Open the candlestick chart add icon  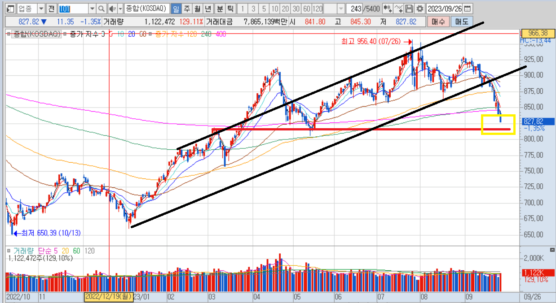pos(387,9)
